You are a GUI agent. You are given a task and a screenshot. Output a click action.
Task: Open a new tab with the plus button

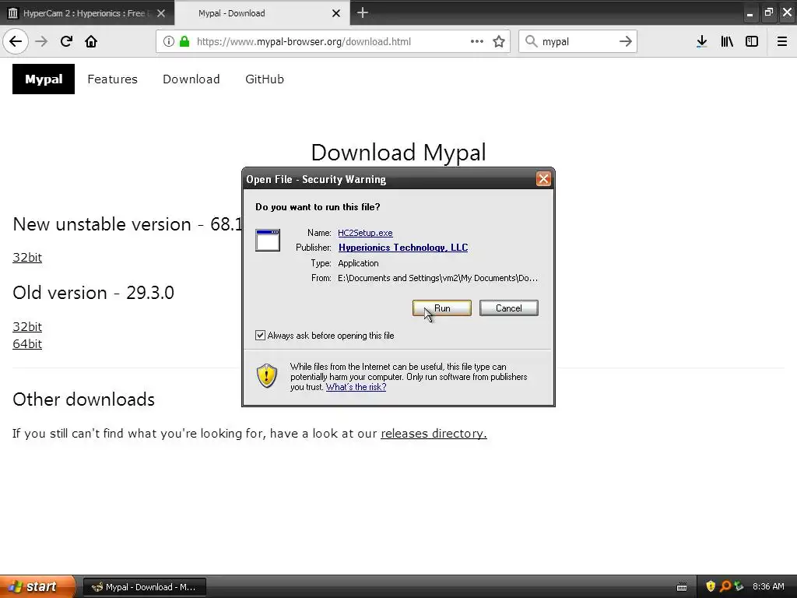tap(362, 12)
